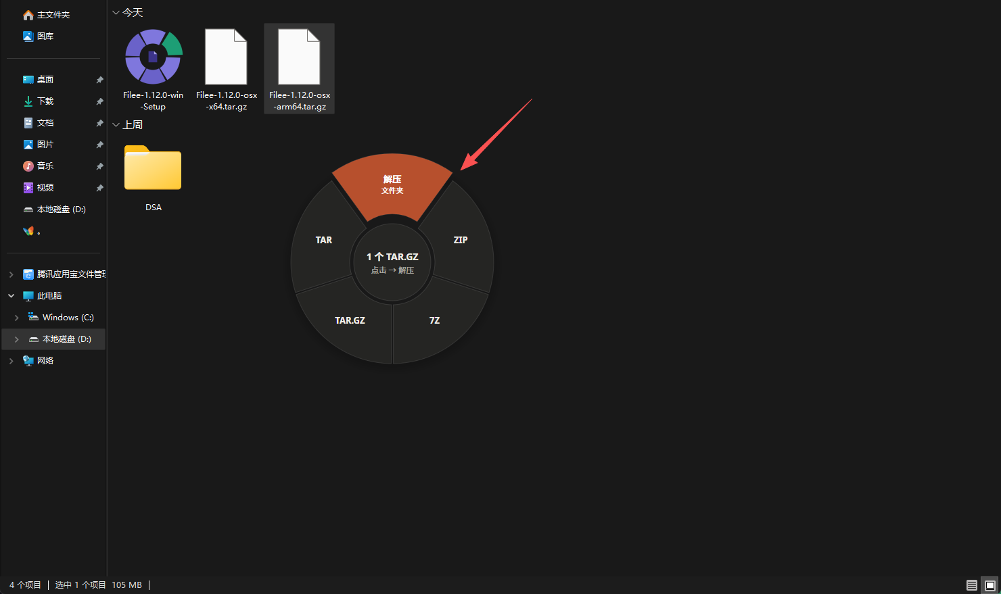Select Windows (C:) drive in the tree
The image size is (1001, 594).
(61, 318)
